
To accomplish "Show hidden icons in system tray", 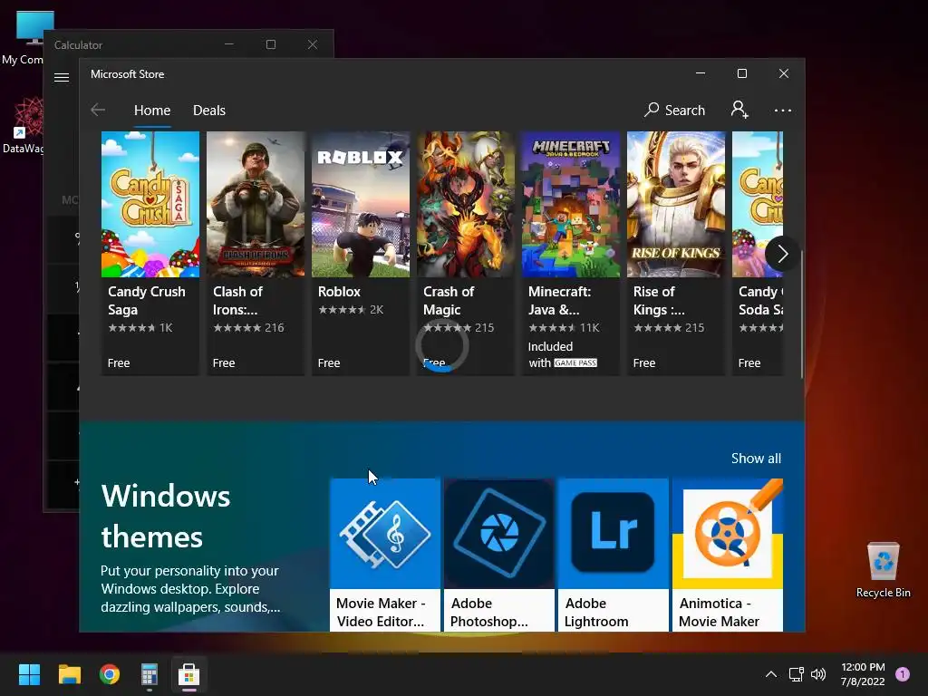I will pos(770,674).
